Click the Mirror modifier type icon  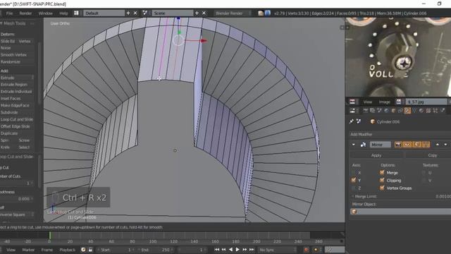click(x=363, y=145)
